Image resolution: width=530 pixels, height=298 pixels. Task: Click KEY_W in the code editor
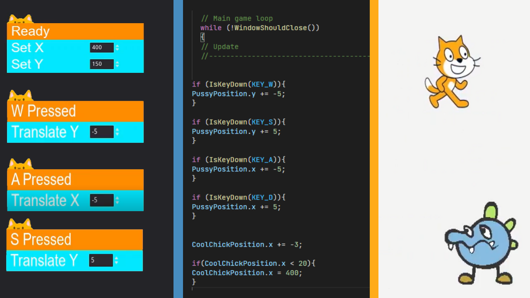pyautogui.click(x=263, y=84)
